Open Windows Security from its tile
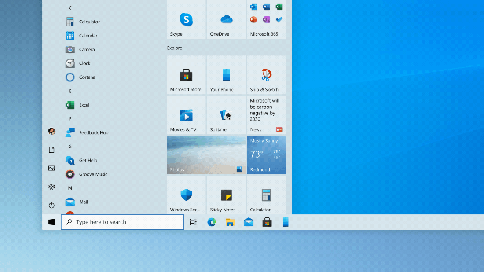484x272 pixels. point(186,195)
